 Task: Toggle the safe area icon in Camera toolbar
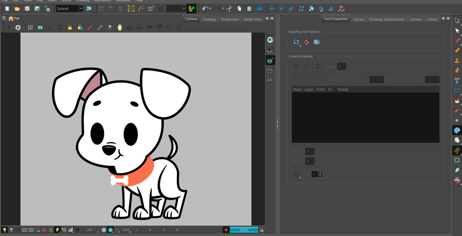(x=40, y=28)
